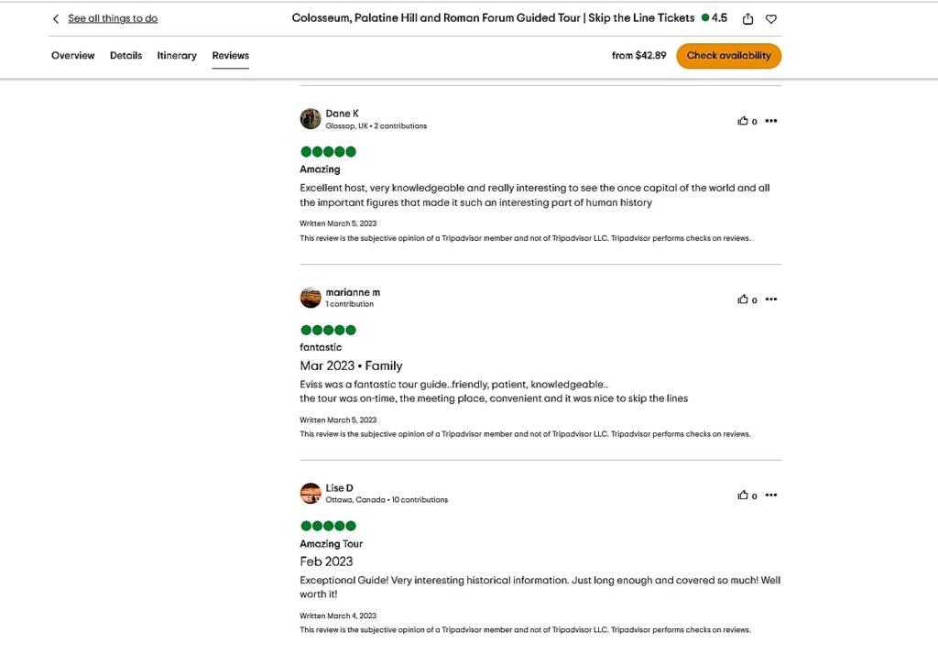The image size is (938, 654).
Task: Open Dane K's profile avatar
Action: 310,118
